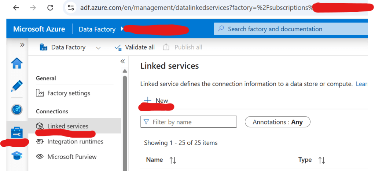Screen dimensions: 375x171
Task: Open the Manage toolbox icon
Action: click(x=17, y=132)
